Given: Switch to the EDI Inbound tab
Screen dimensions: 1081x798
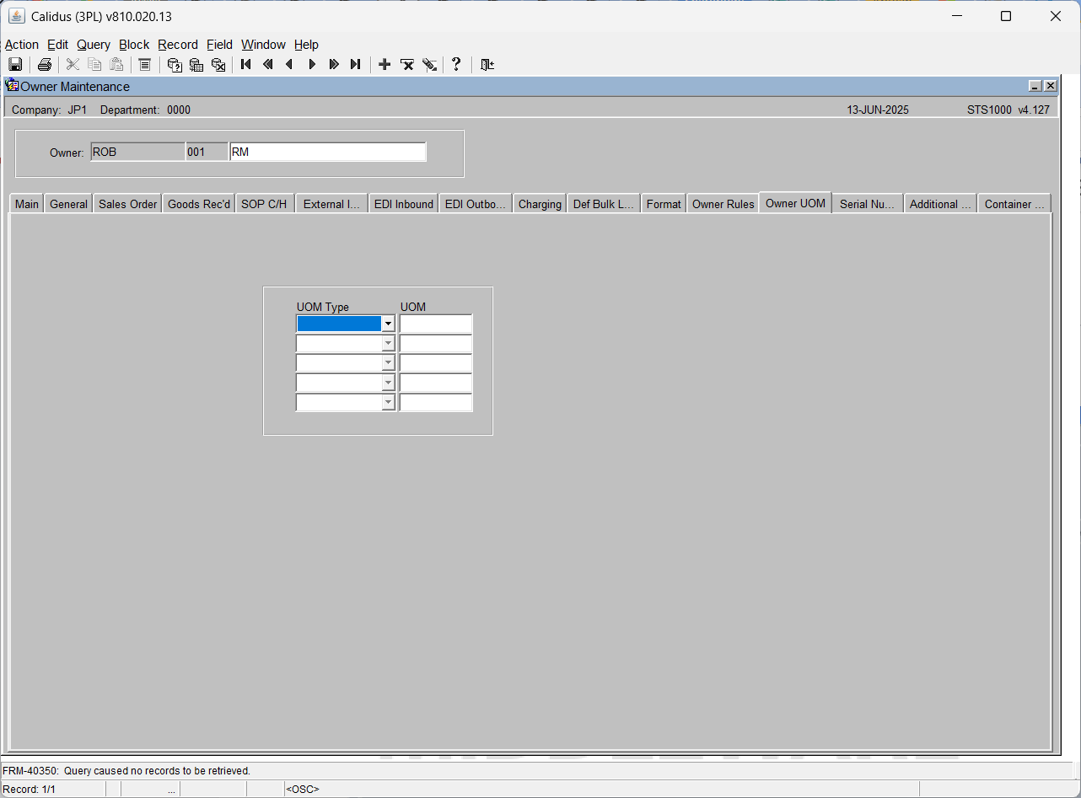Looking at the screenshot, I should pos(404,204).
